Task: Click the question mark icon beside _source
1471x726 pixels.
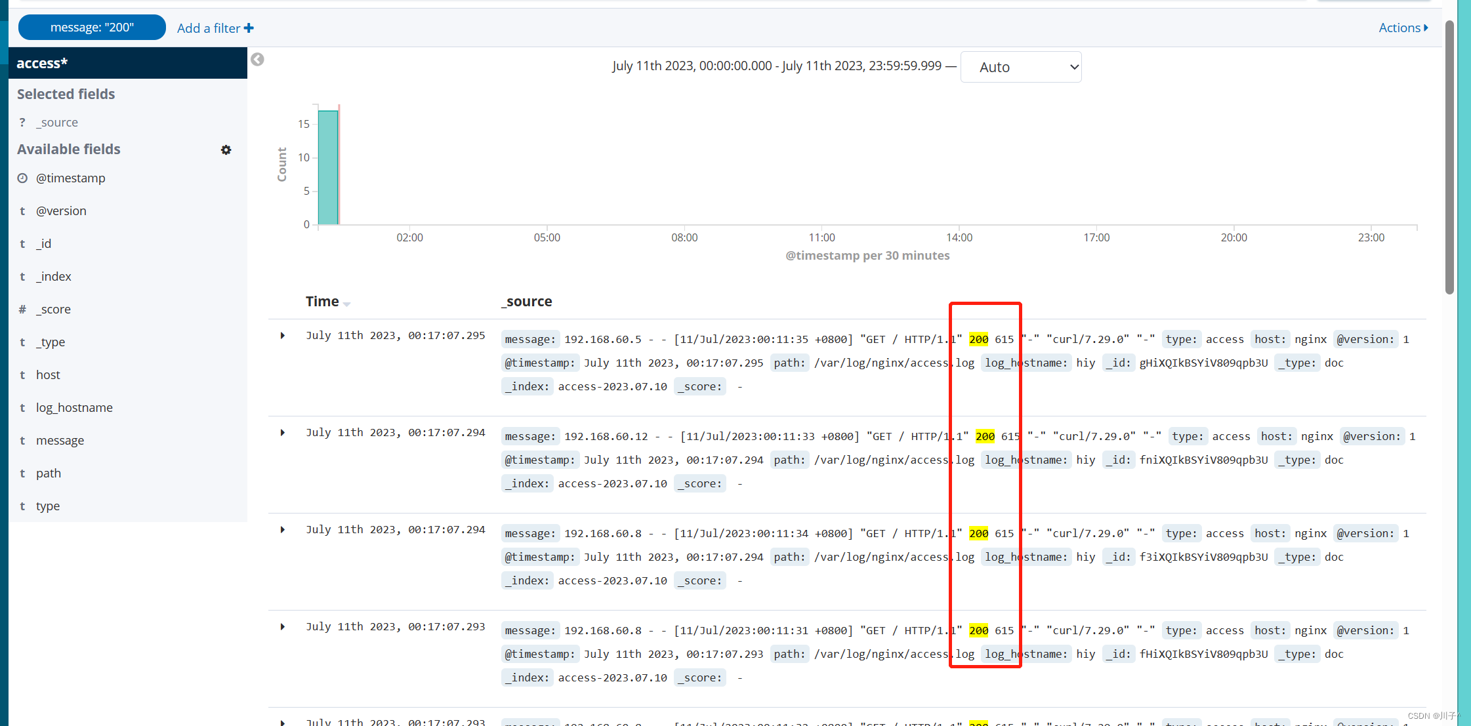Action: click(x=22, y=123)
